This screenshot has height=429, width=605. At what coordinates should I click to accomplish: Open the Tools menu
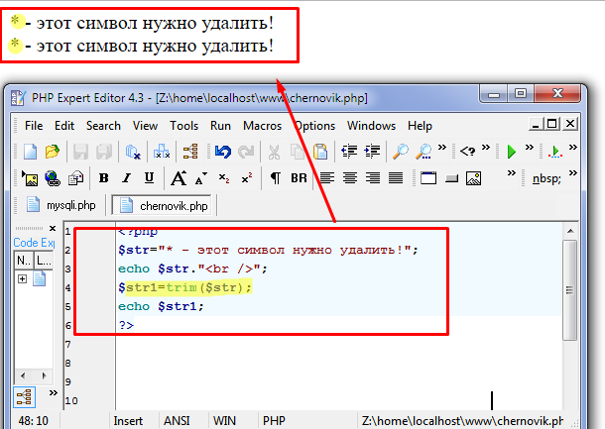(x=184, y=126)
